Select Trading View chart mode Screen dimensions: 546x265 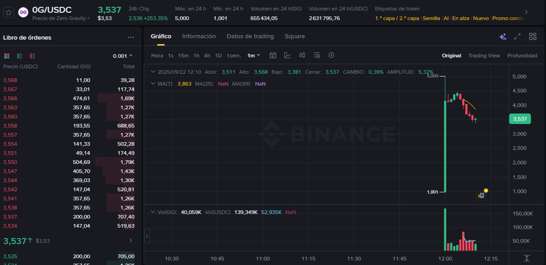click(484, 56)
